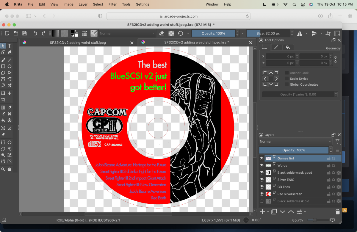Hide the Black soldermask good layer
This screenshot has height=232, width=357.
[x=262, y=173]
